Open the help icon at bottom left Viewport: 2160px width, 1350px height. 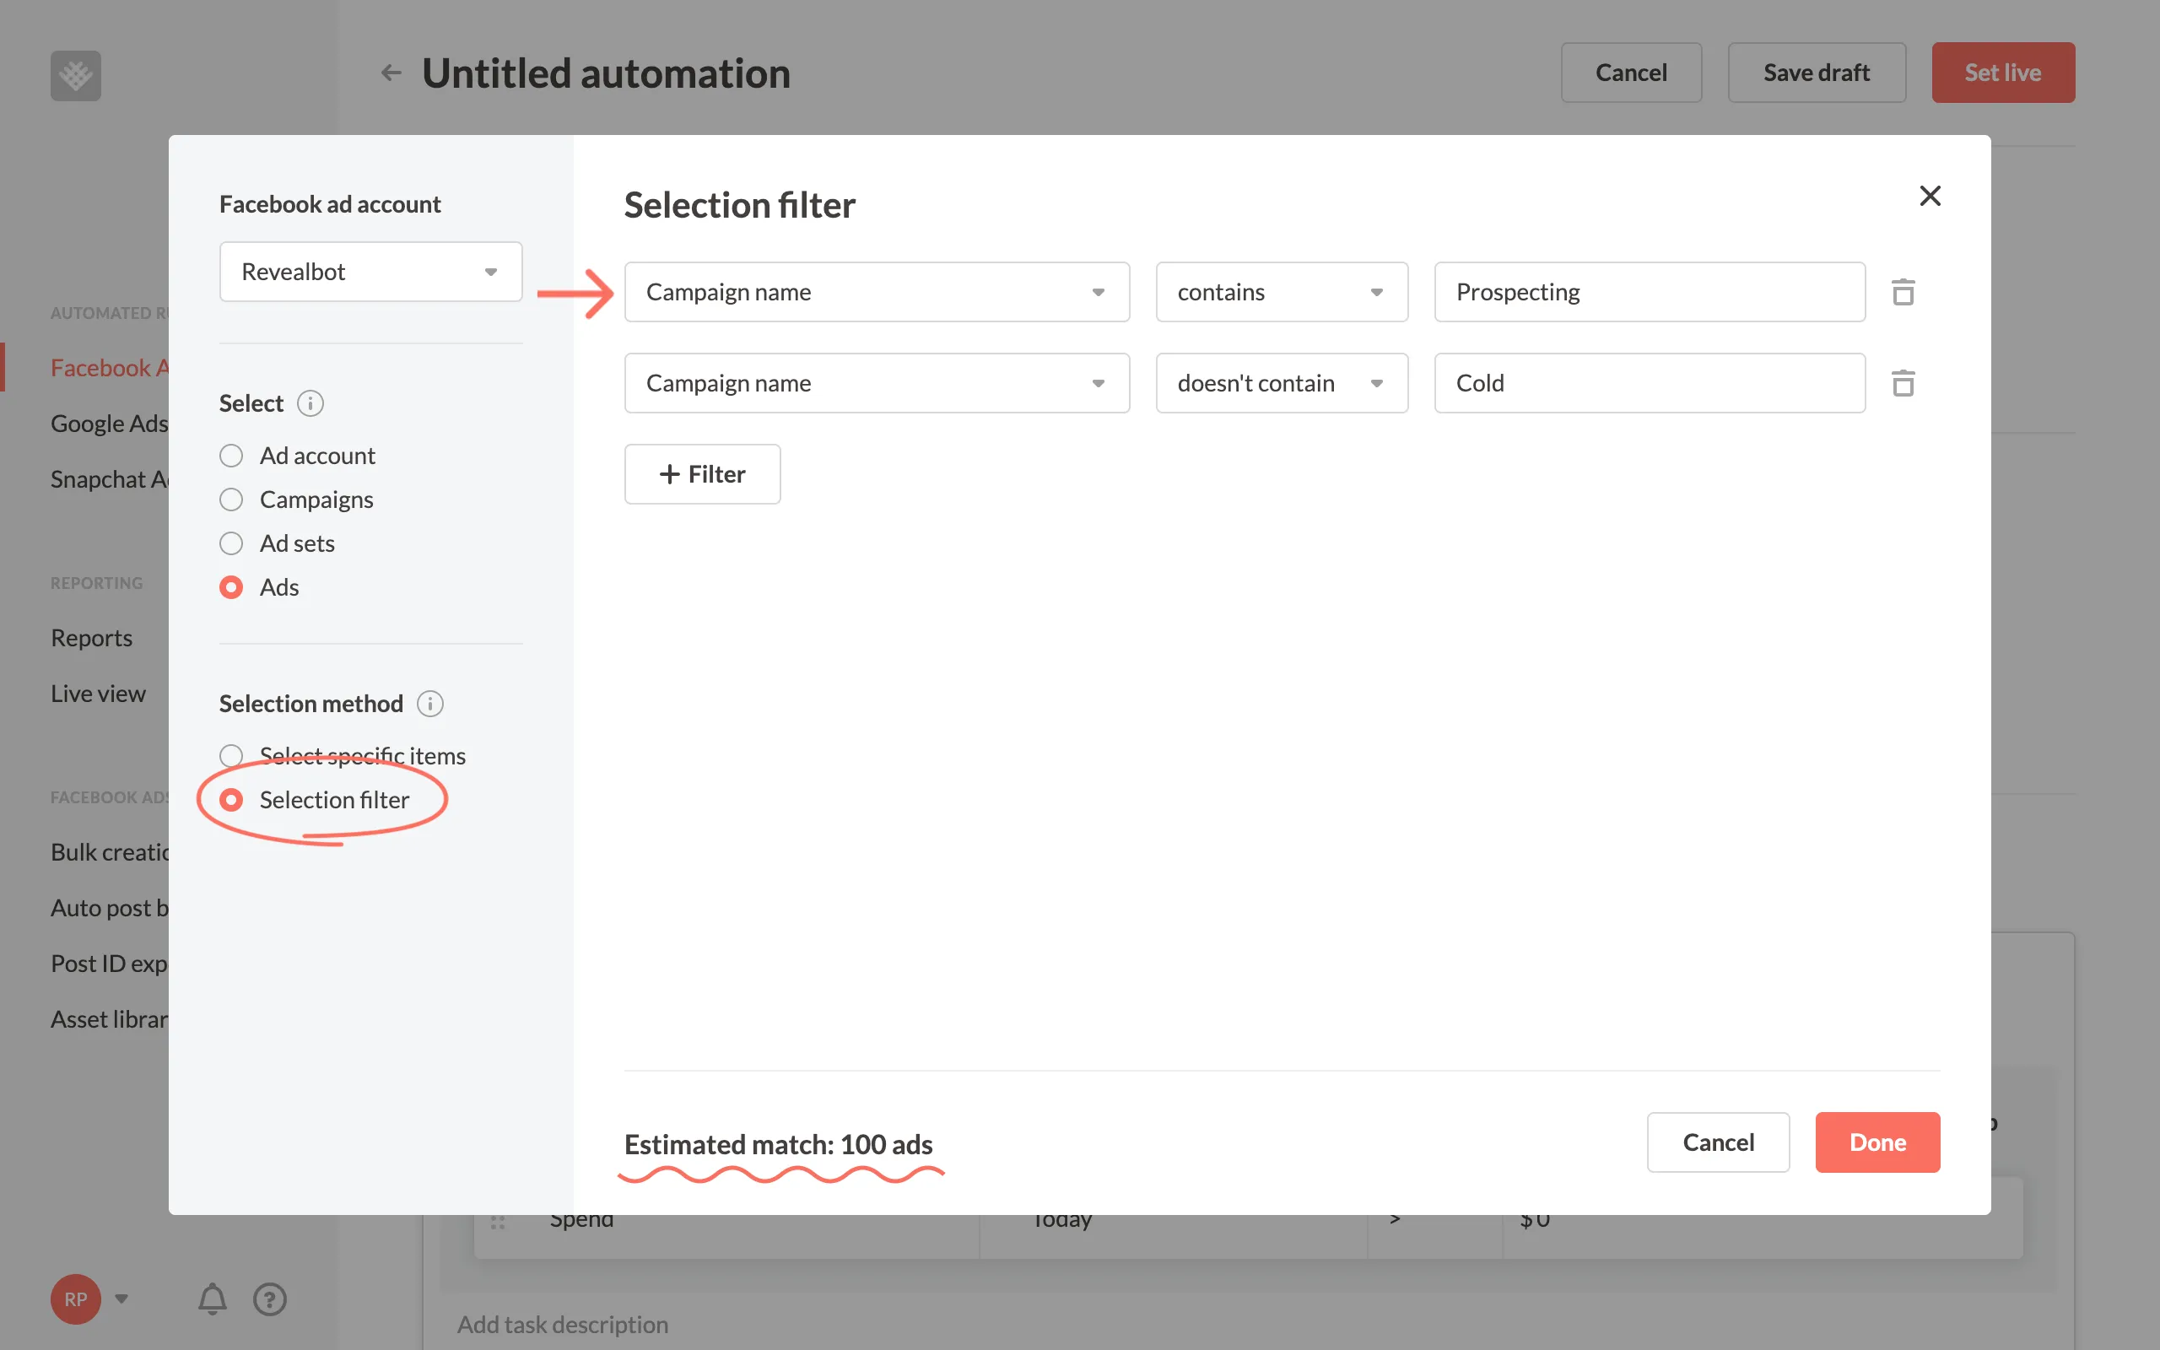tap(269, 1299)
